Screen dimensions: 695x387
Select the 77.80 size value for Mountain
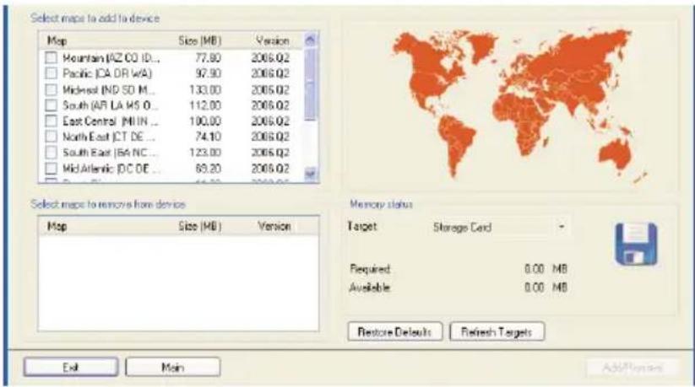tap(209, 57)
